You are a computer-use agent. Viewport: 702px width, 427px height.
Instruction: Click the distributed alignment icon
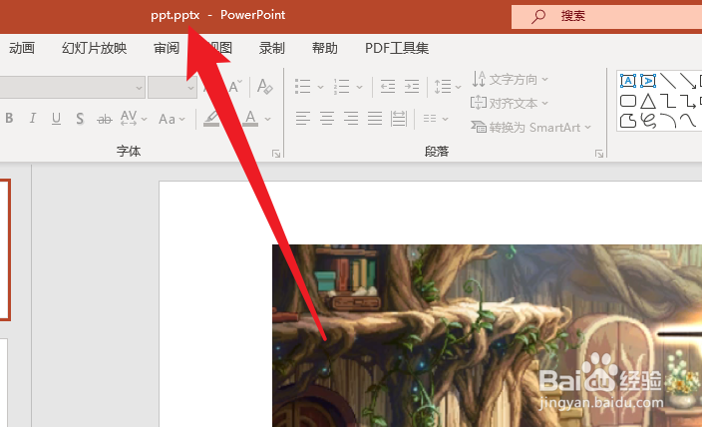399,119
